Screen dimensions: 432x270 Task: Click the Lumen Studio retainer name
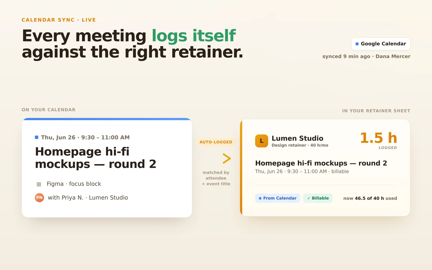click(297, 138)
